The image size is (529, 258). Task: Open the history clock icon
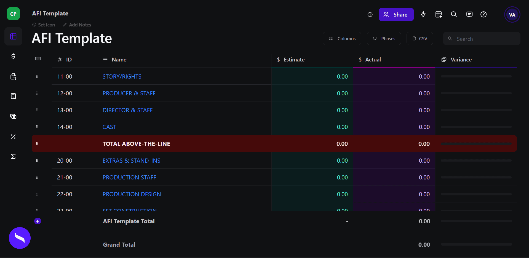[370, 15]
